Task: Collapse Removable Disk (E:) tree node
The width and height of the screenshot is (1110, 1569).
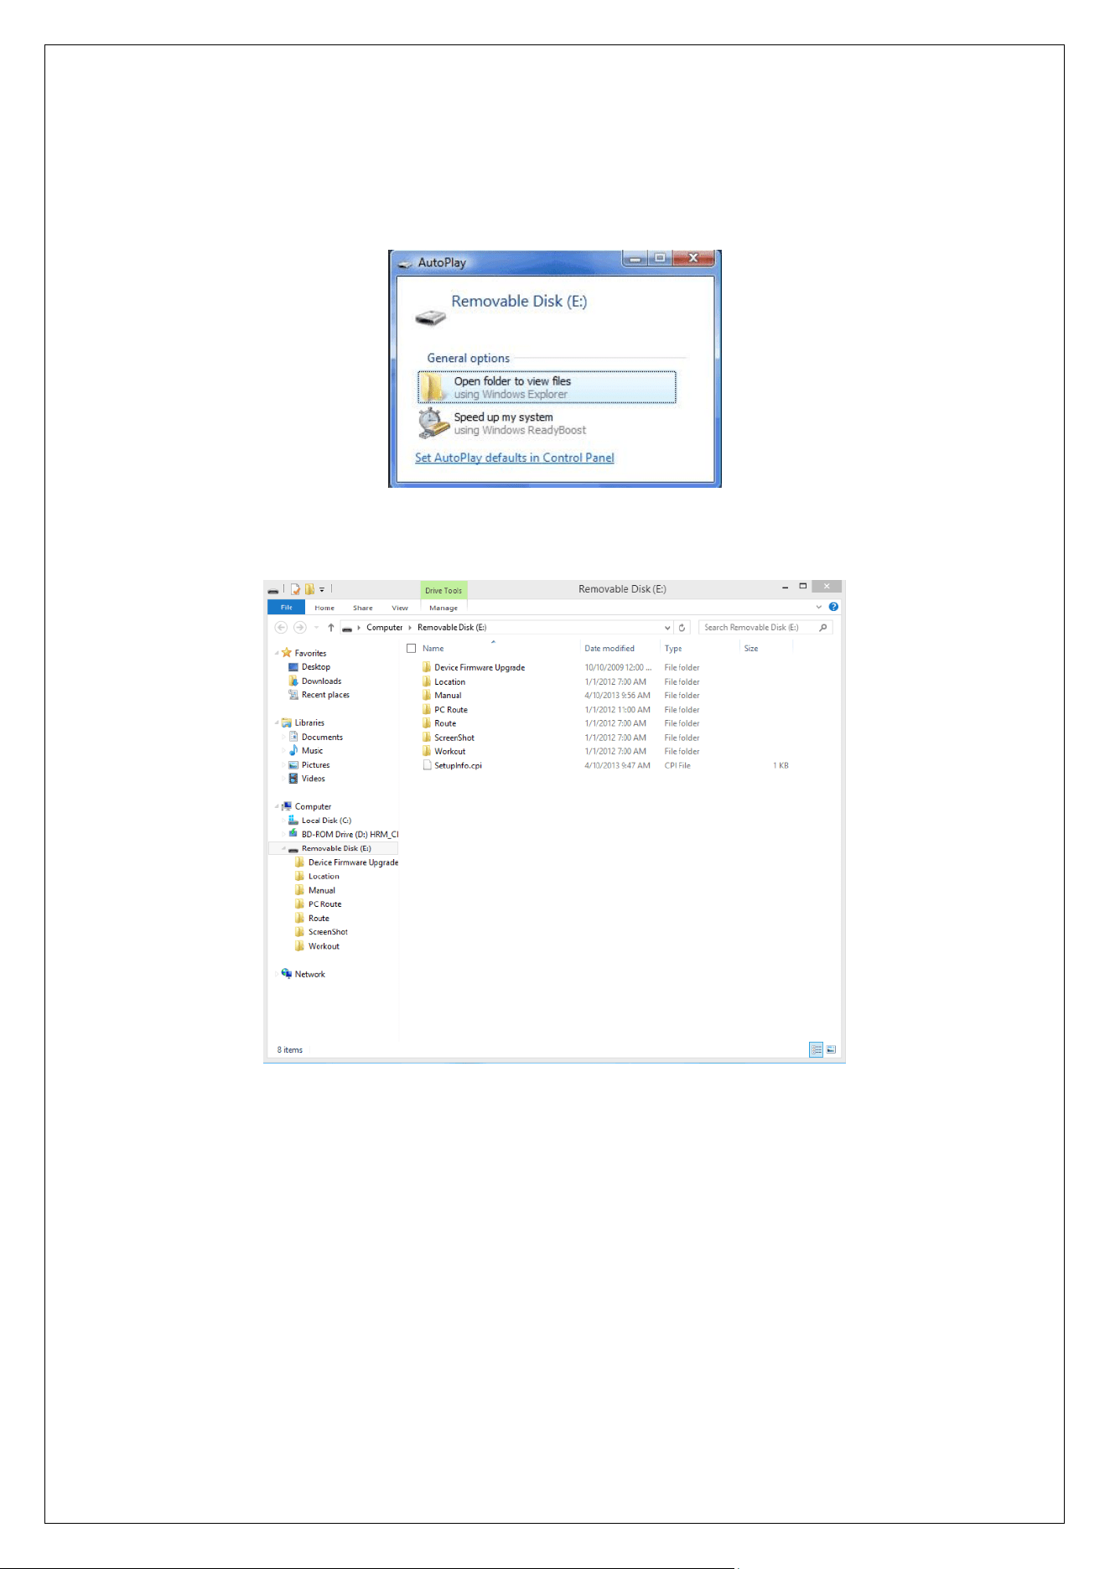Action: (x=284, y=848)
